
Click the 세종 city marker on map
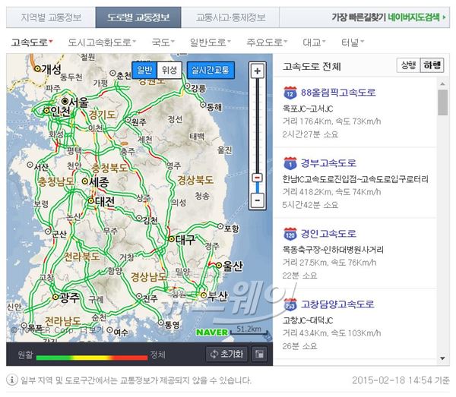click(84, 181)
